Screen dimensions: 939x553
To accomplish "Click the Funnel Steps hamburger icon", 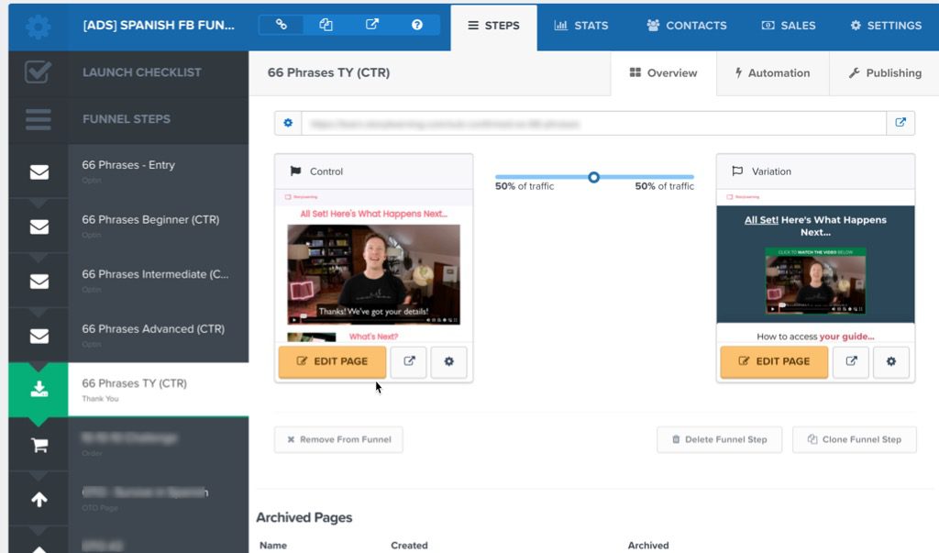I will point(39,119).
